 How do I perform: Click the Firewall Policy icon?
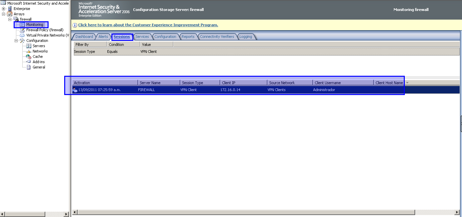[x=22, y=30]
